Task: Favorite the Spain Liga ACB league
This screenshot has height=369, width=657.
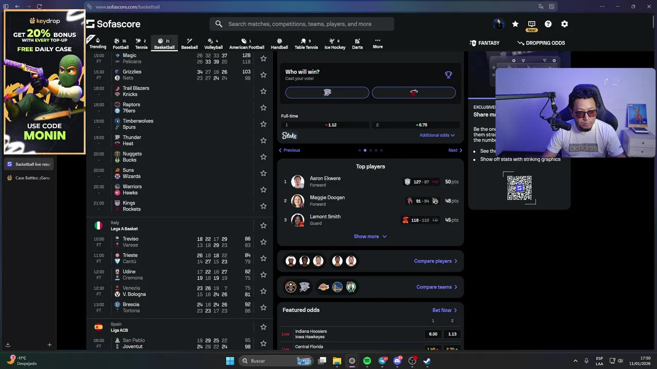Action: pyautogui.click(x=263, y=327)
